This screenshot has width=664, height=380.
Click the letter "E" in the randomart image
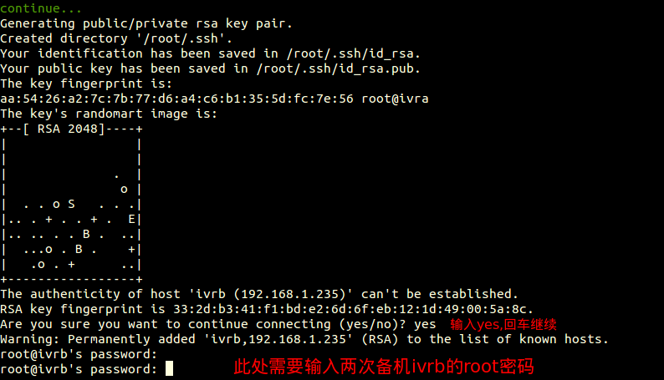(131, 219)
